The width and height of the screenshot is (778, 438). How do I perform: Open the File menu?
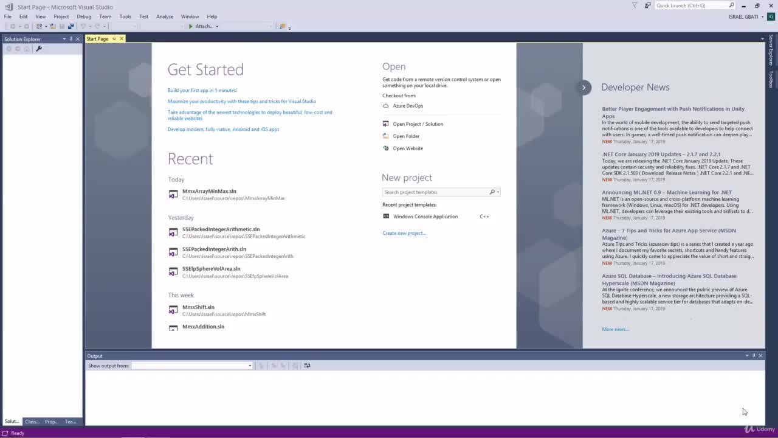[x=8, y=16]
